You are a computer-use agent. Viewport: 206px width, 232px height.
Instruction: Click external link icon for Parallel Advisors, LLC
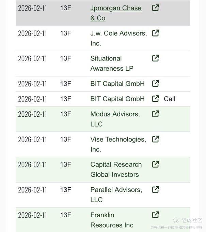pos(155,190)
